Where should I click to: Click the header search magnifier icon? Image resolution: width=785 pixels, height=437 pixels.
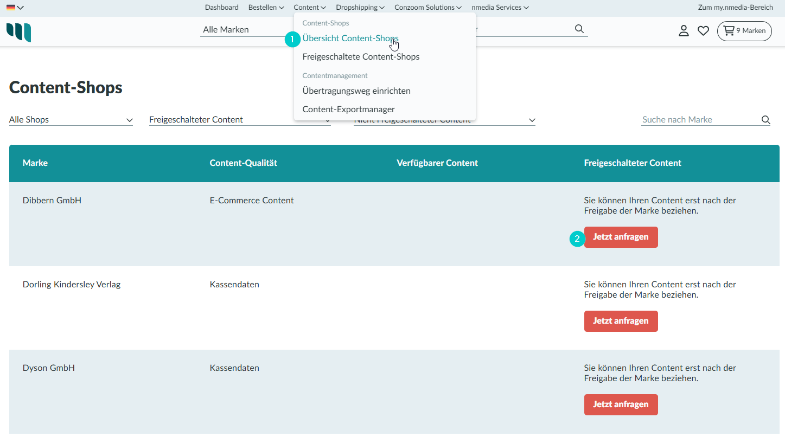point(579,29)
